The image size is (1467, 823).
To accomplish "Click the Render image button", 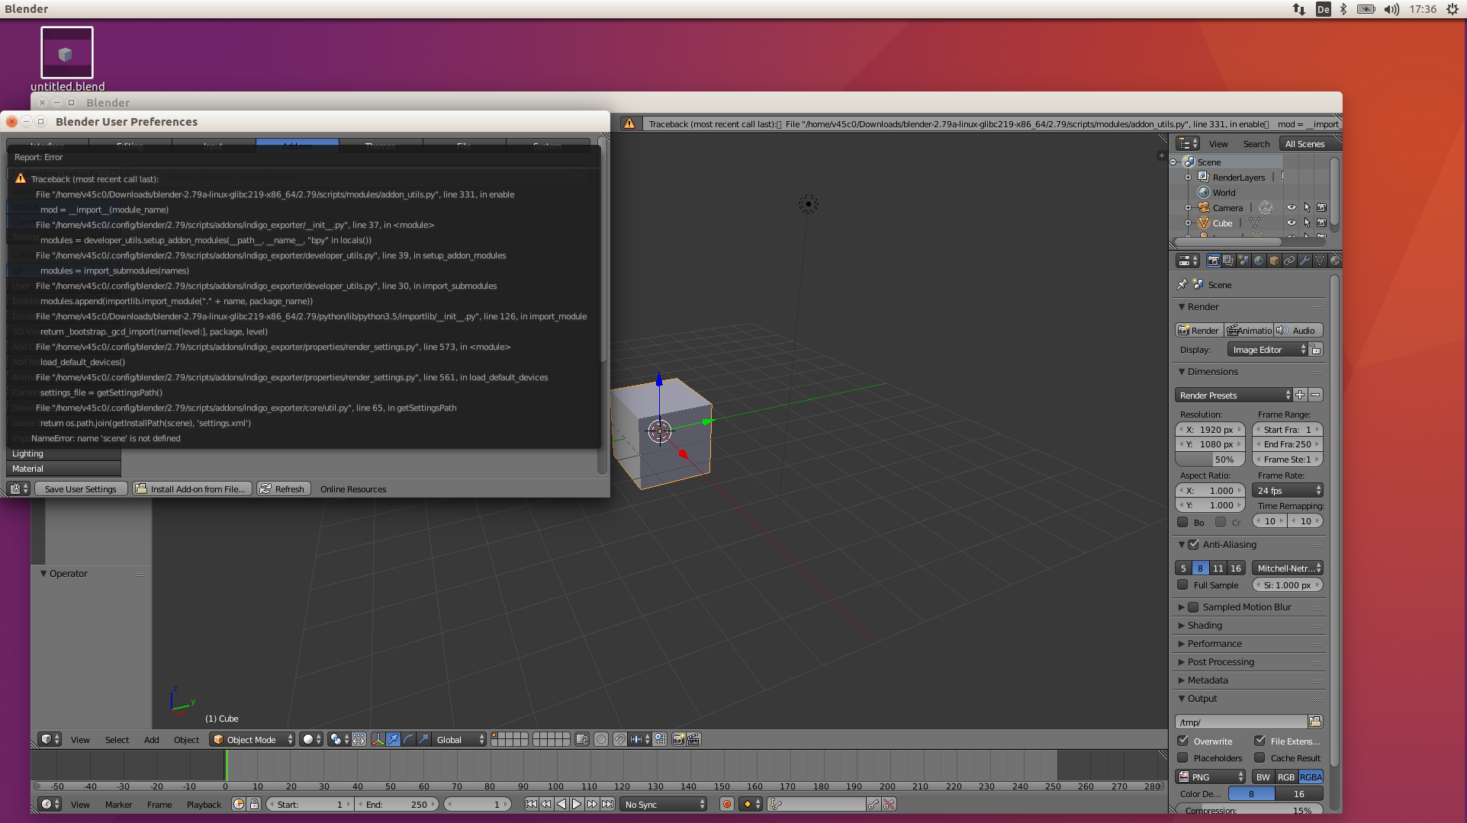I will pos(1199,330).
